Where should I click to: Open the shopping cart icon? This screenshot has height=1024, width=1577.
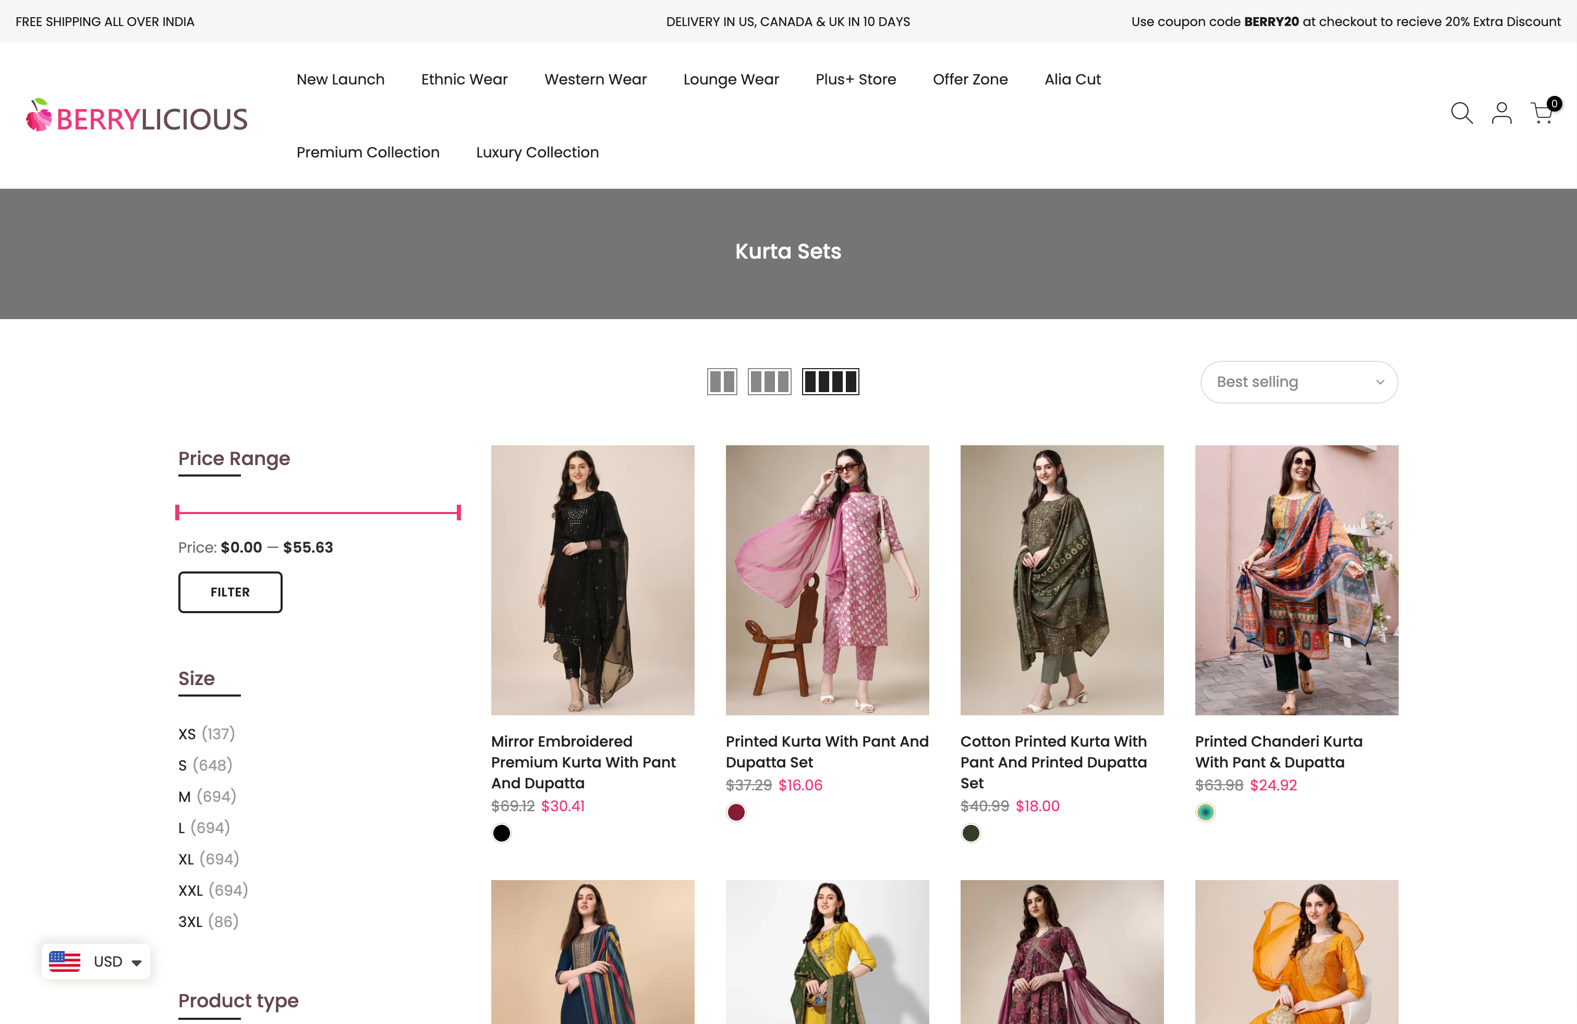[1540, 113]
